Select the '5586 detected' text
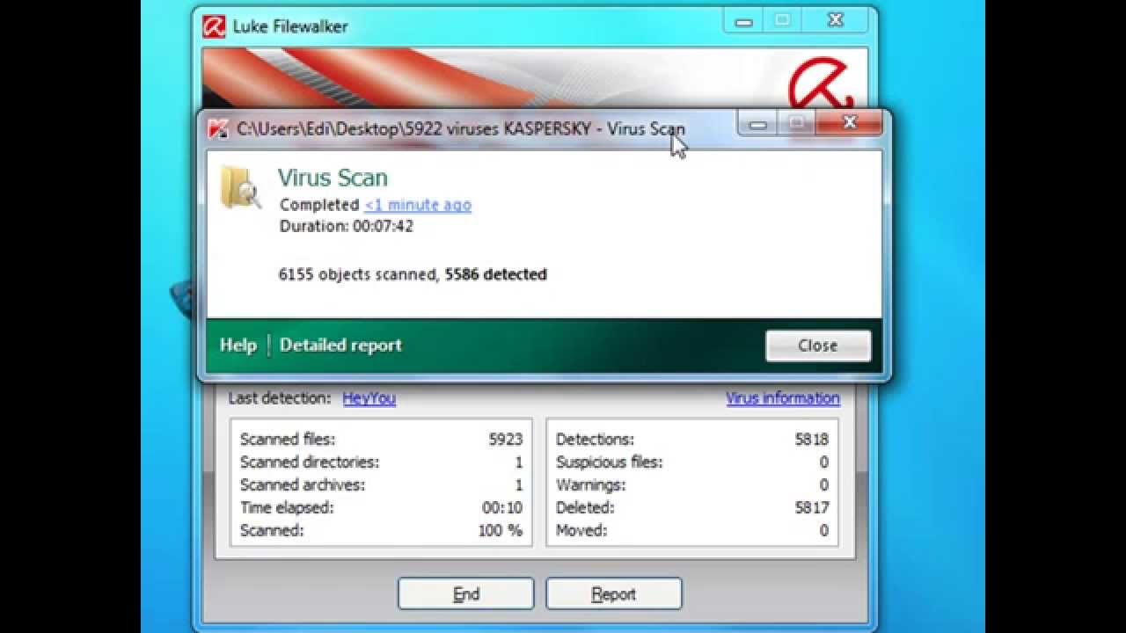1126x633 pixels. click(496, 274)
